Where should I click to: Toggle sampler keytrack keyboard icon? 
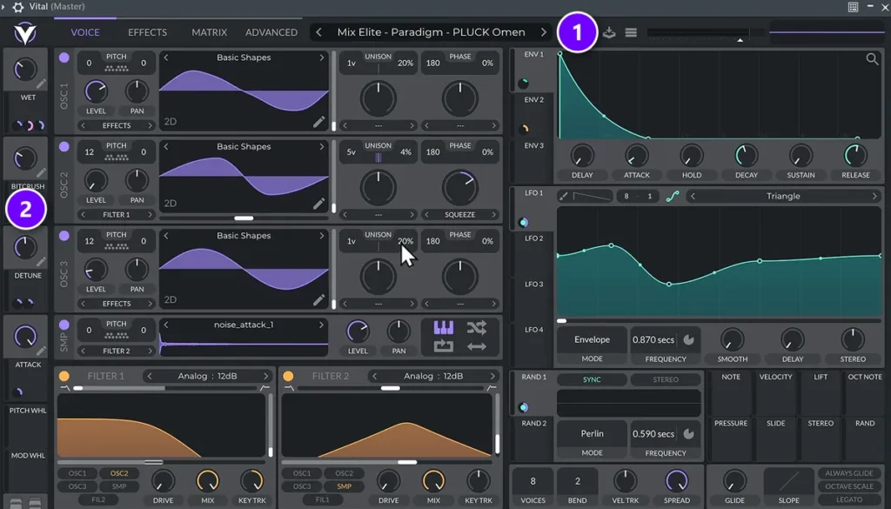click(x=443, y=328)
